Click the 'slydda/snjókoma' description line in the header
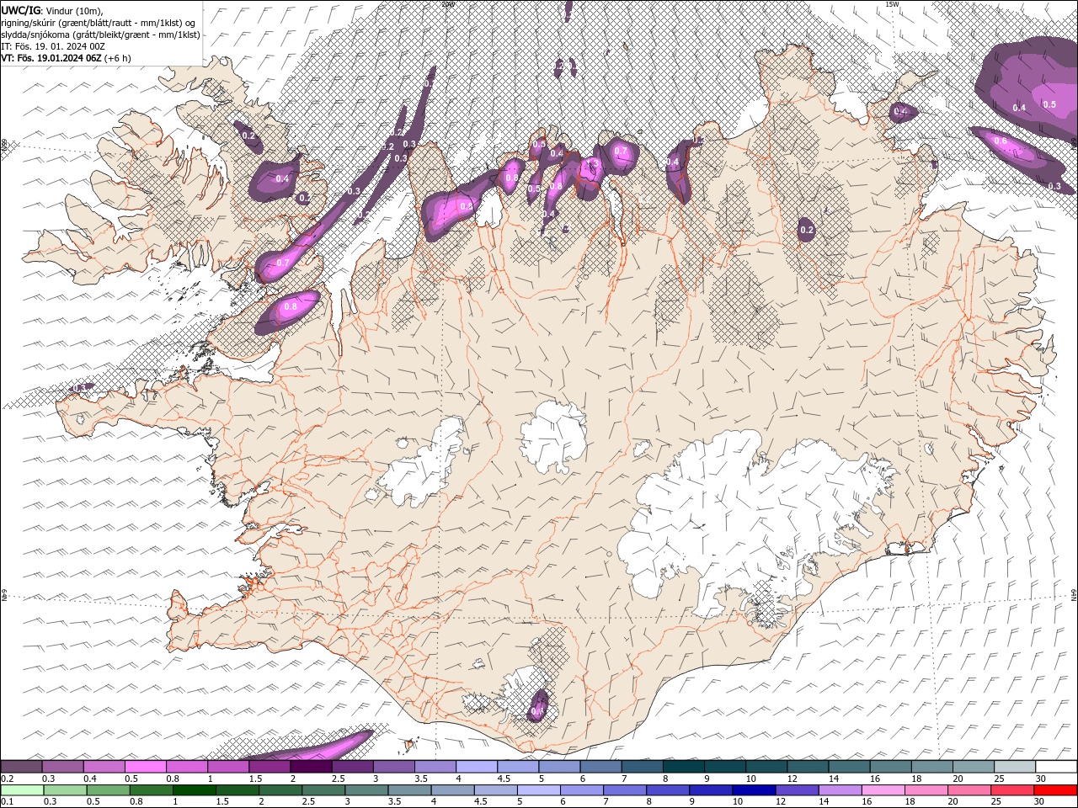 [x=101, y=35]
